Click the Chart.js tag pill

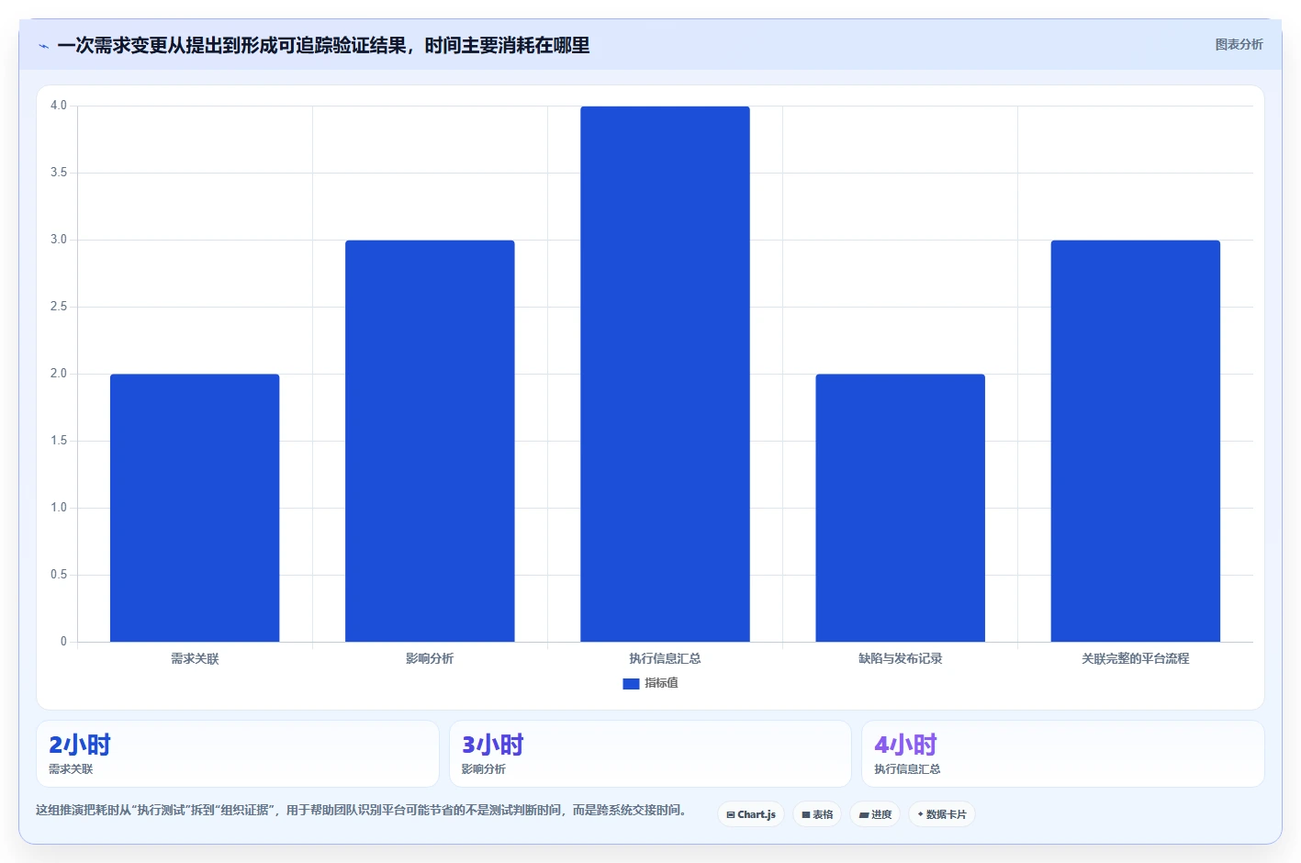751,814
